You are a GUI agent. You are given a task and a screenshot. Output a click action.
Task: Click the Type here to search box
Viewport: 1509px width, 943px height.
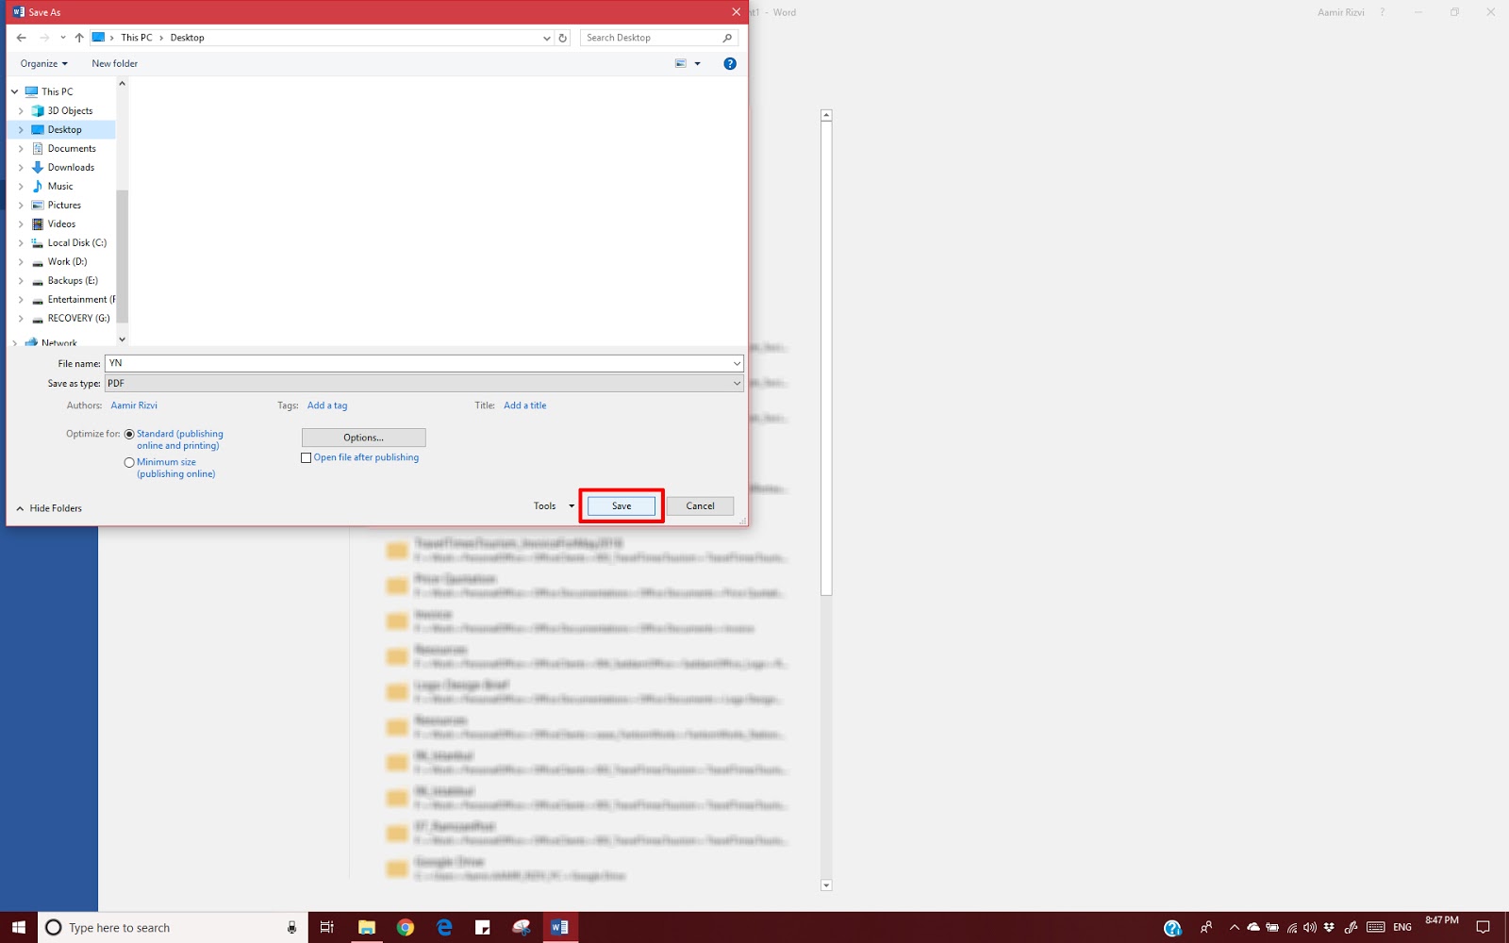point(174,928)
